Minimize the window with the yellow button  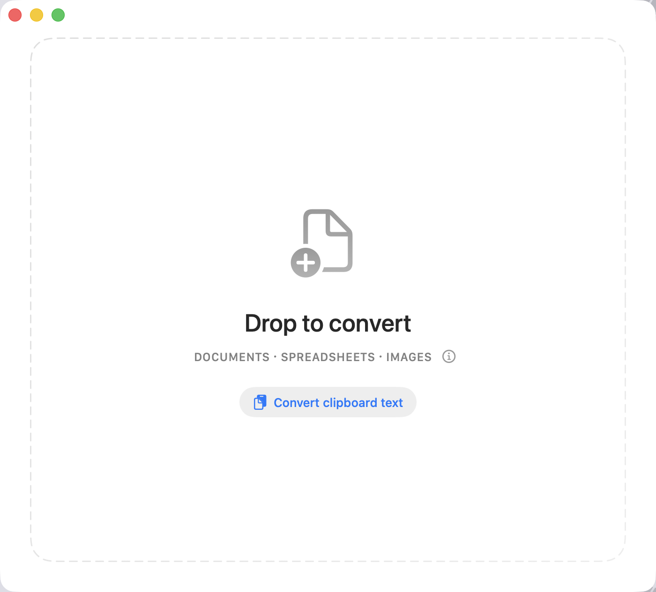tap(37, 15)
